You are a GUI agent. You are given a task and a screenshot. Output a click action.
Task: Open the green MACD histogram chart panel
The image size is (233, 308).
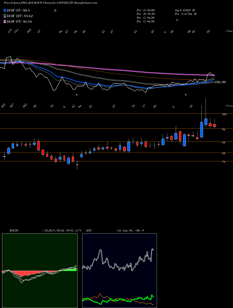click(x=40, y=271)
